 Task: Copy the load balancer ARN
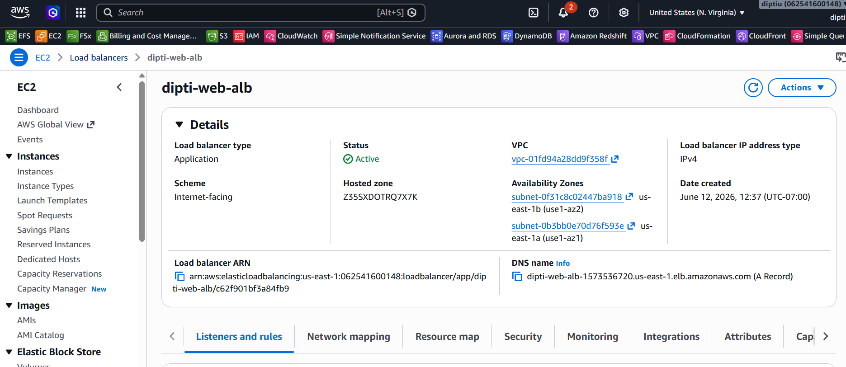pyautogui.click(x=180, y=276)
